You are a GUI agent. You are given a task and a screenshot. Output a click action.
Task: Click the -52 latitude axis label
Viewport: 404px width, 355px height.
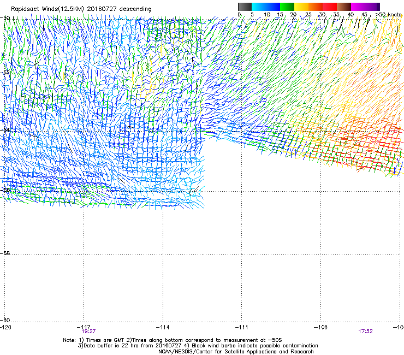[5, 73]
